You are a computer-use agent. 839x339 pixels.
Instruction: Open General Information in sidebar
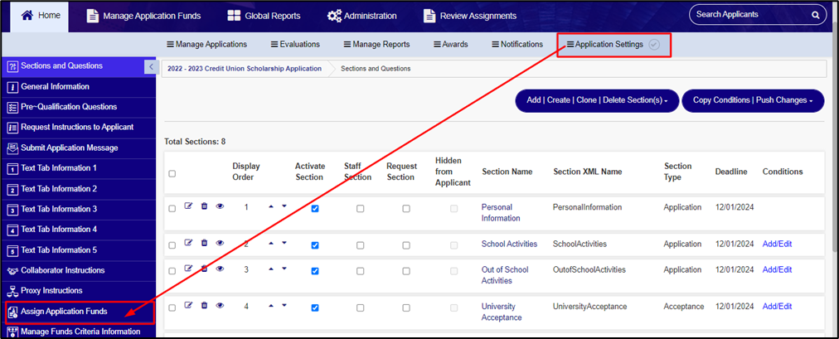tap(78, 87)
